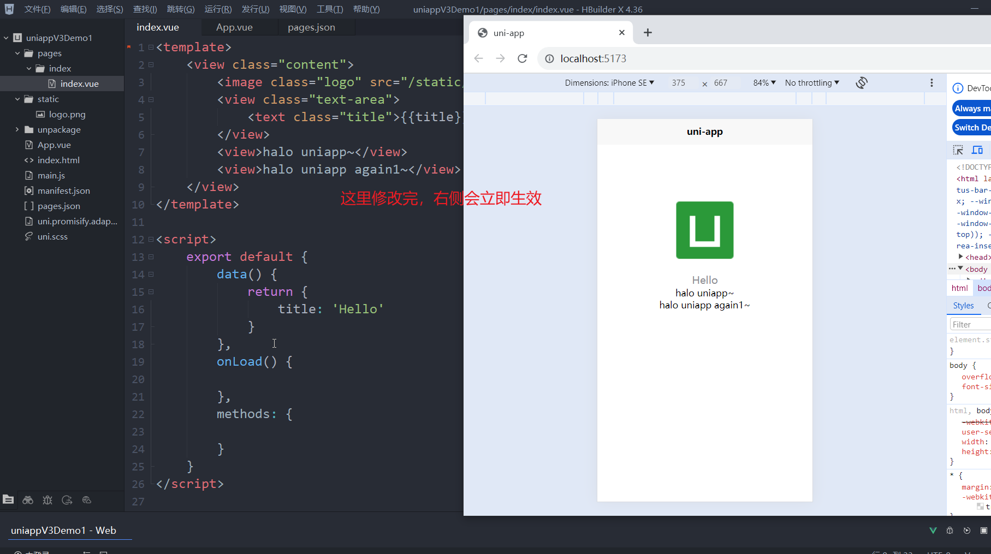Switch to App.vue editor tab
This screenshot has height=554, width=991.
click(x=234, y=27)
